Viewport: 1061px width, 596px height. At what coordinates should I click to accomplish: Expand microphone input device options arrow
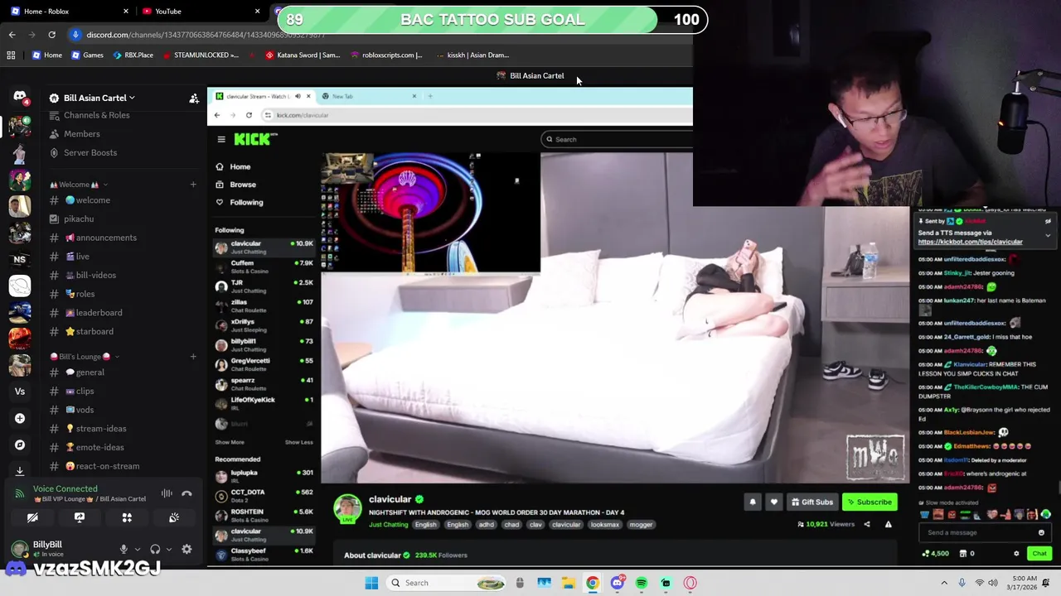pos(138,549)
